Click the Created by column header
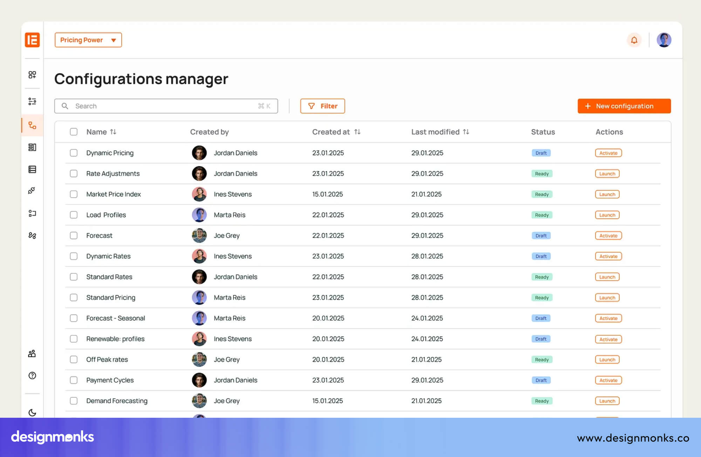 pos(209,132)
